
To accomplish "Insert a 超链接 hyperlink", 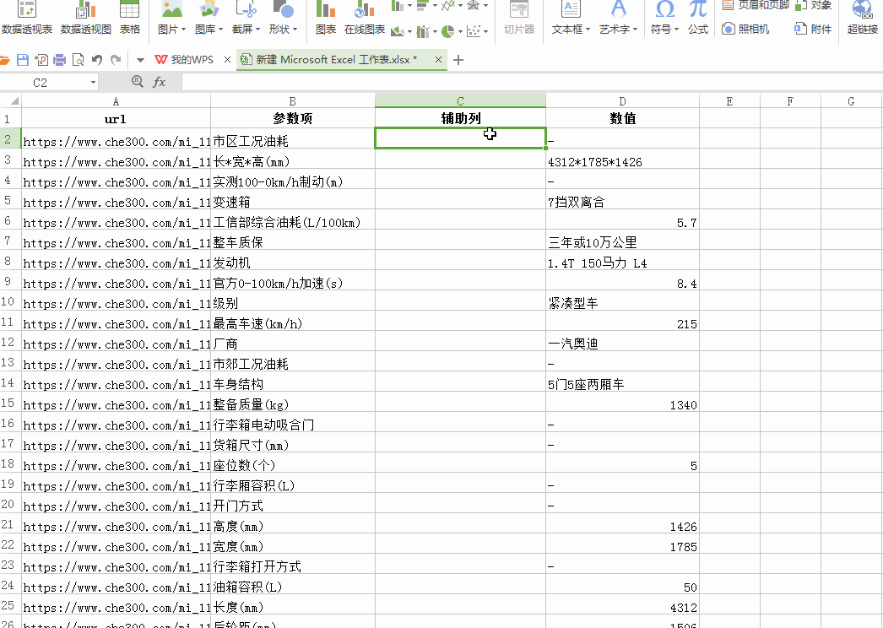I will 862,18.
